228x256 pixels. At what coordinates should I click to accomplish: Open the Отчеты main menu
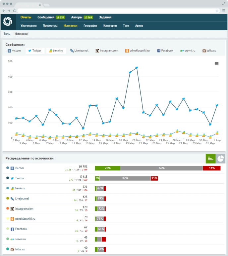pos(26,17)
